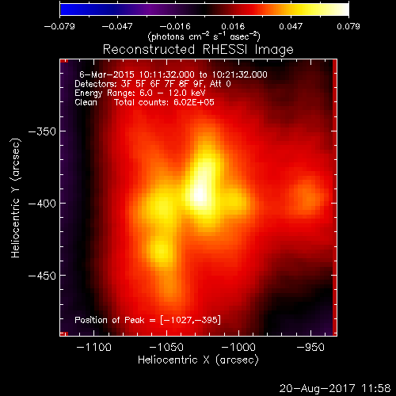Click the 'Reconstructed RHESSI Image' title
The image size is (396, 396).
tap(198, 50)
